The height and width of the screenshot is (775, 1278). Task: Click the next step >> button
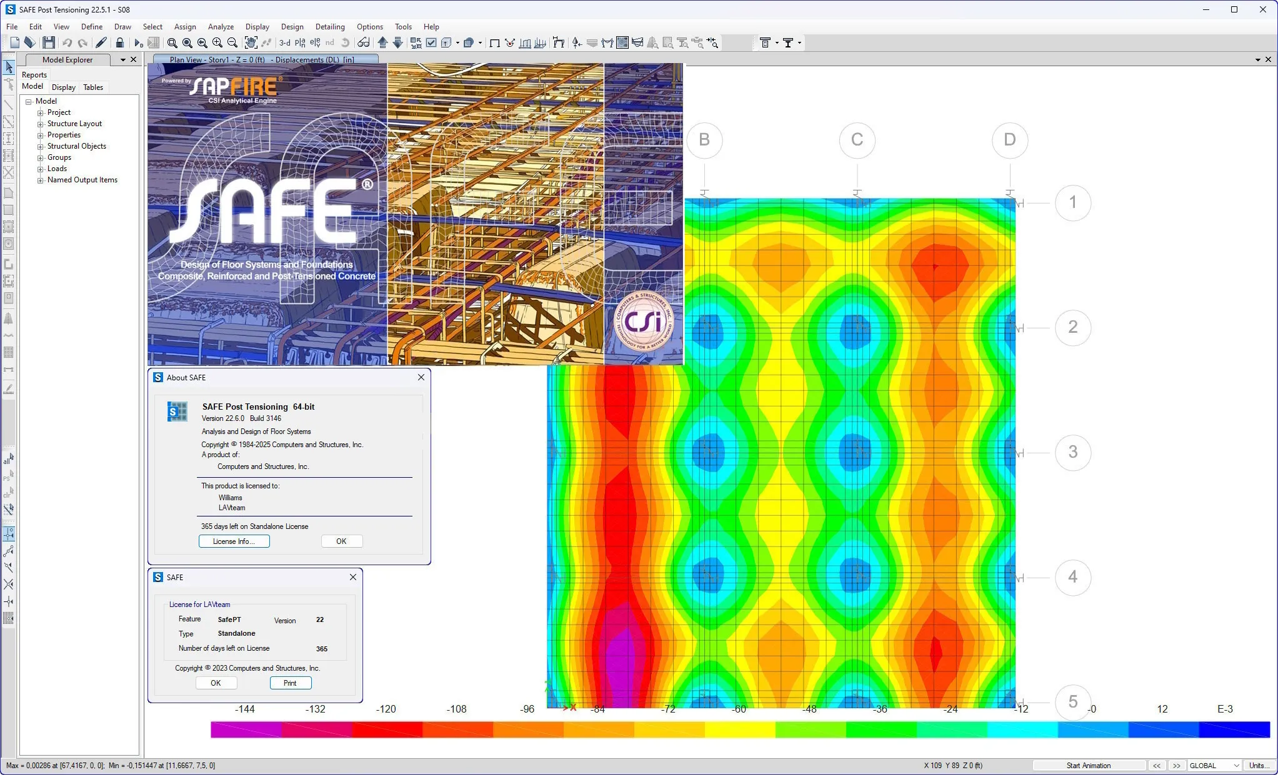[1177, 766]
